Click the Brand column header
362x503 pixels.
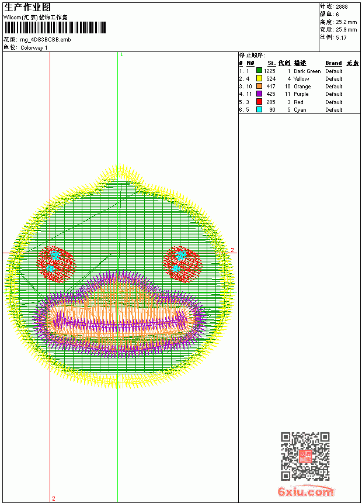333,63
